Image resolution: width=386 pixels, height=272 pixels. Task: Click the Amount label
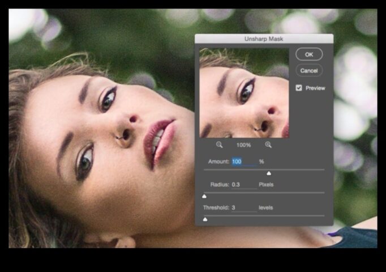218,161
